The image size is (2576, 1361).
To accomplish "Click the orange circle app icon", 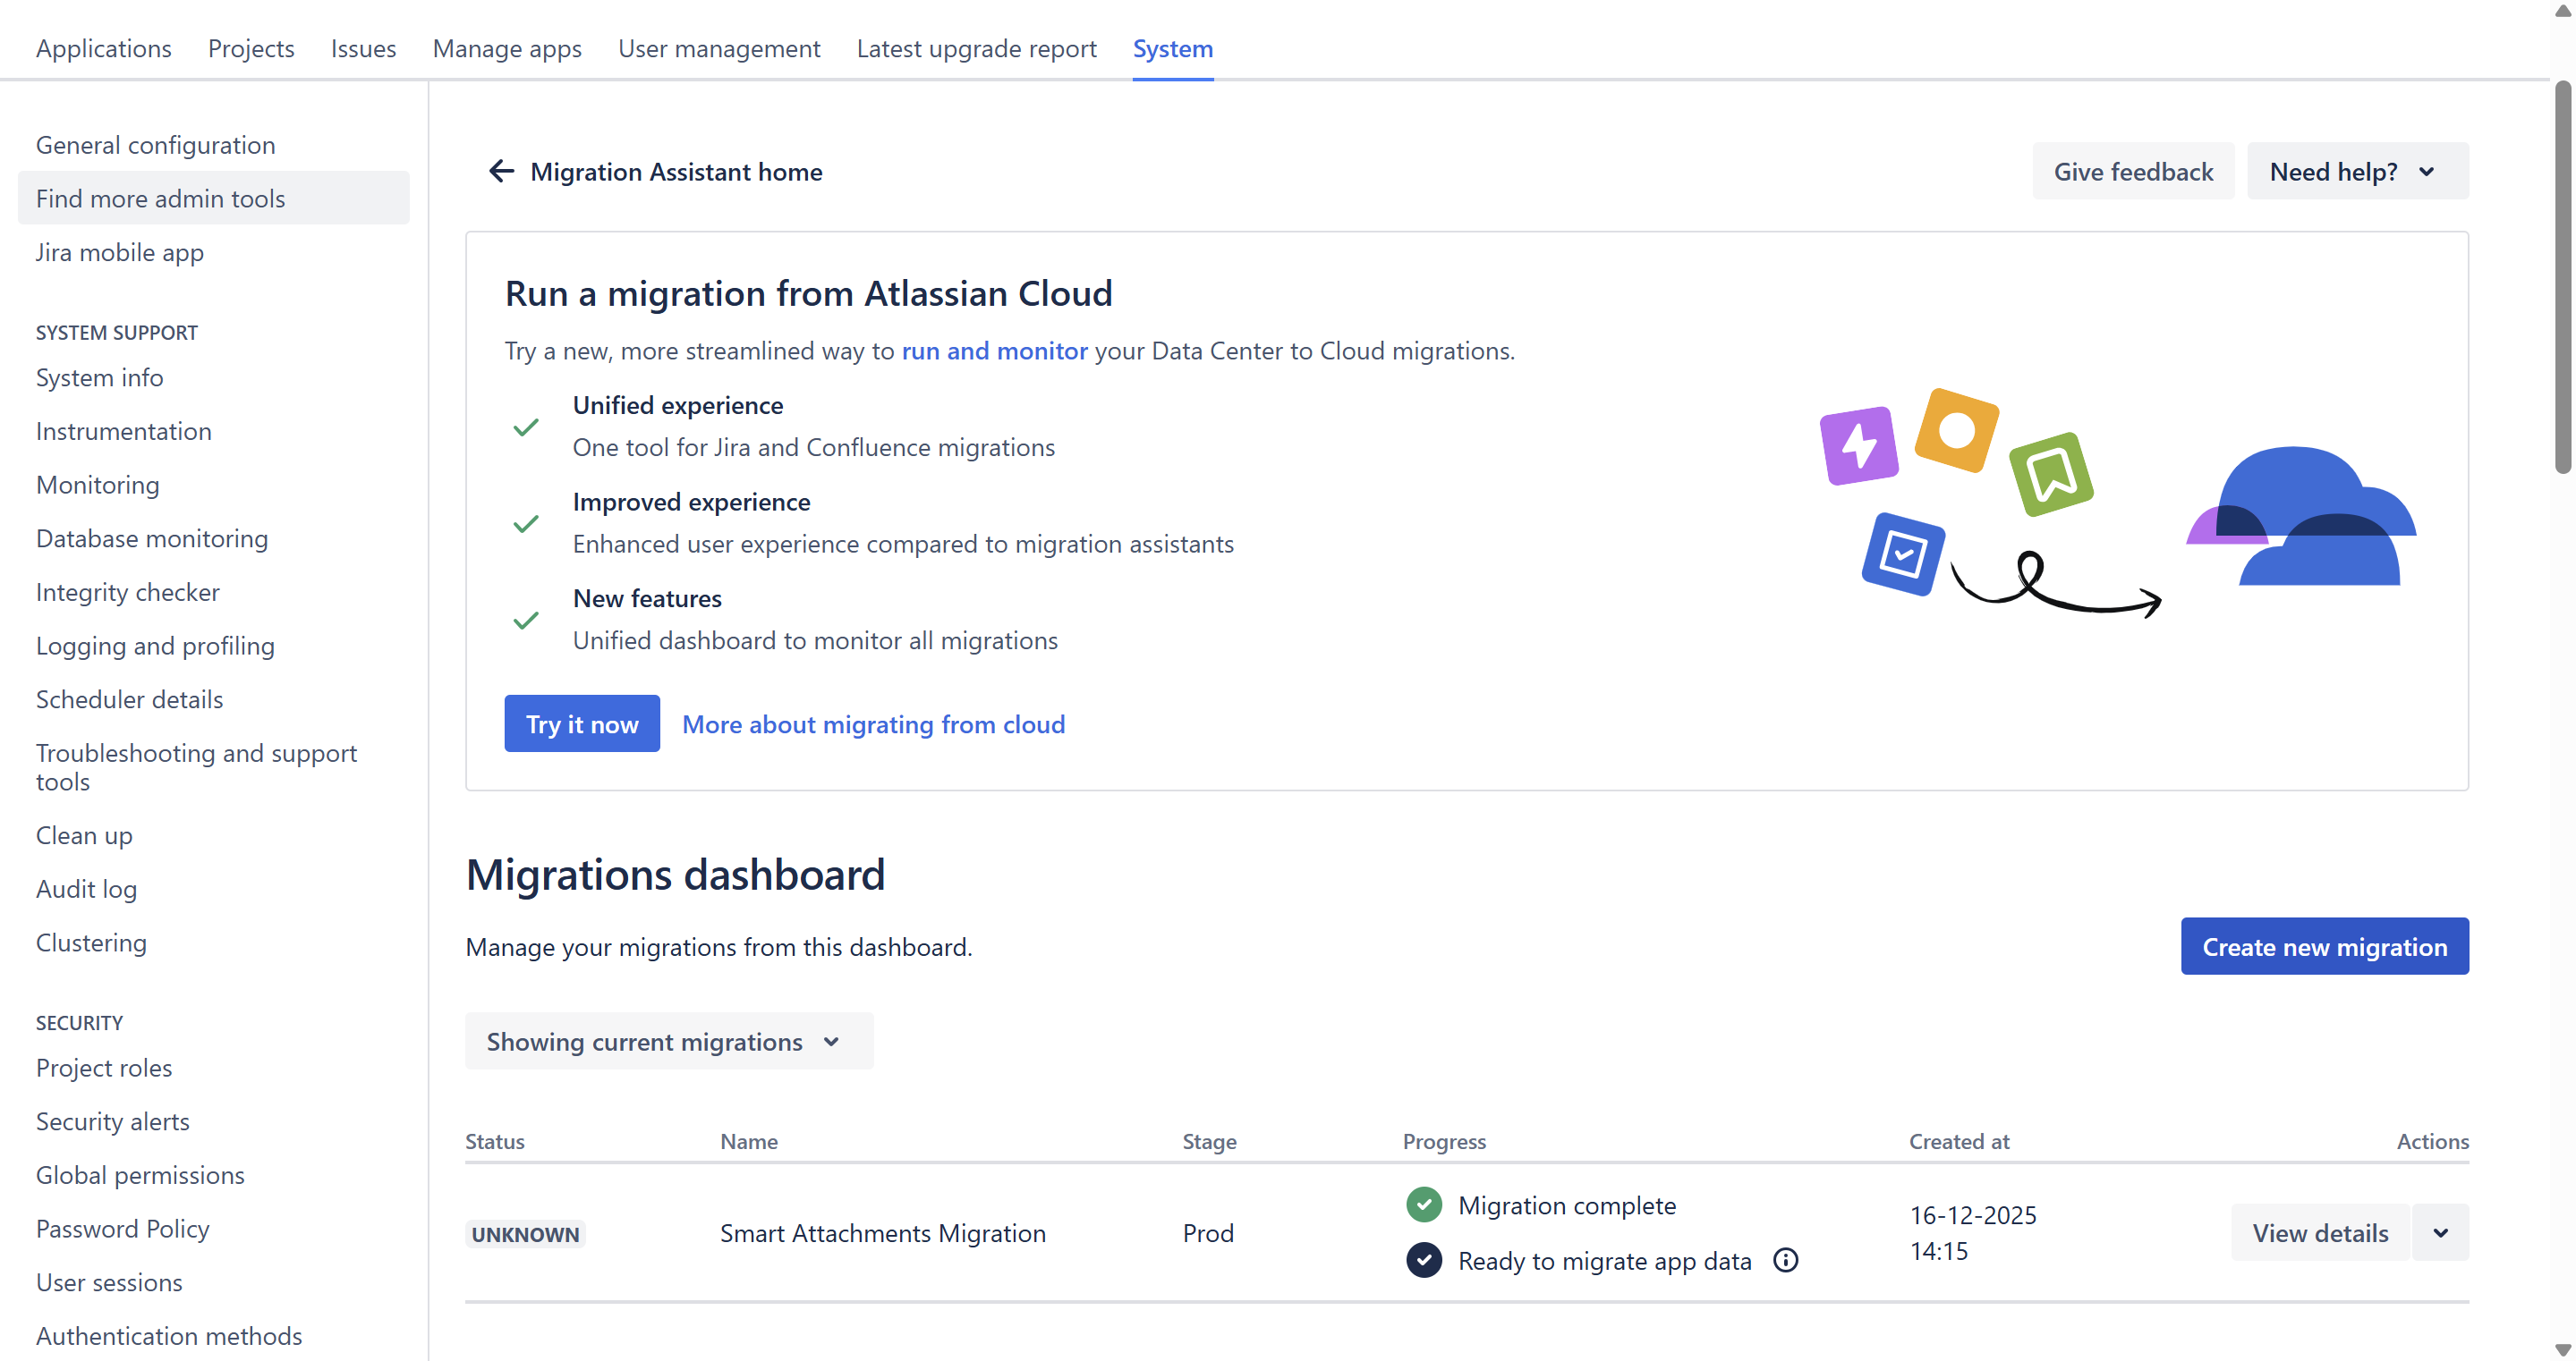I will pyautogui.click(x=1956, y=431).
